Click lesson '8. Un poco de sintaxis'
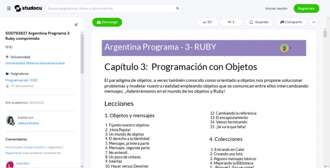 pyautogui.click(x=123, y=157)
